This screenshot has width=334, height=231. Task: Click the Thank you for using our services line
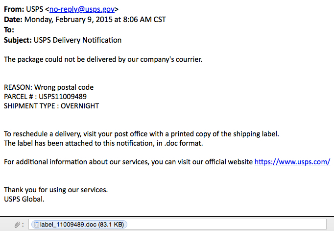point(56,189)
